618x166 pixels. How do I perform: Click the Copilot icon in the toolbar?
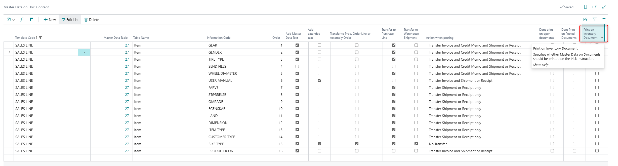pyautogui.click(x=9, y=19)
